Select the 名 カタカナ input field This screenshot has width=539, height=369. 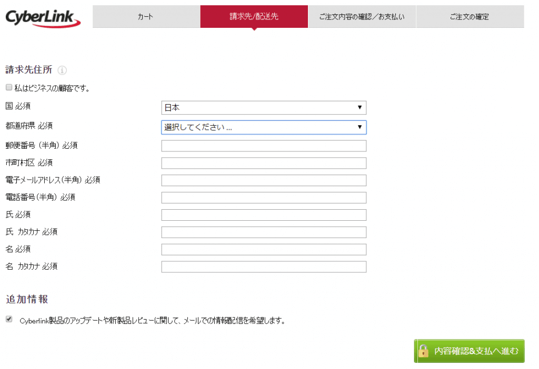263,266
